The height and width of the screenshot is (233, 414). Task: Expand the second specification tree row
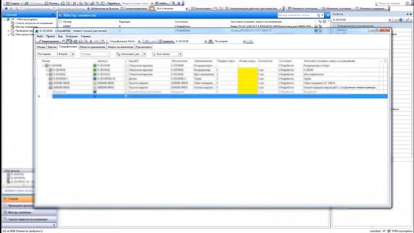click(47, 70)
